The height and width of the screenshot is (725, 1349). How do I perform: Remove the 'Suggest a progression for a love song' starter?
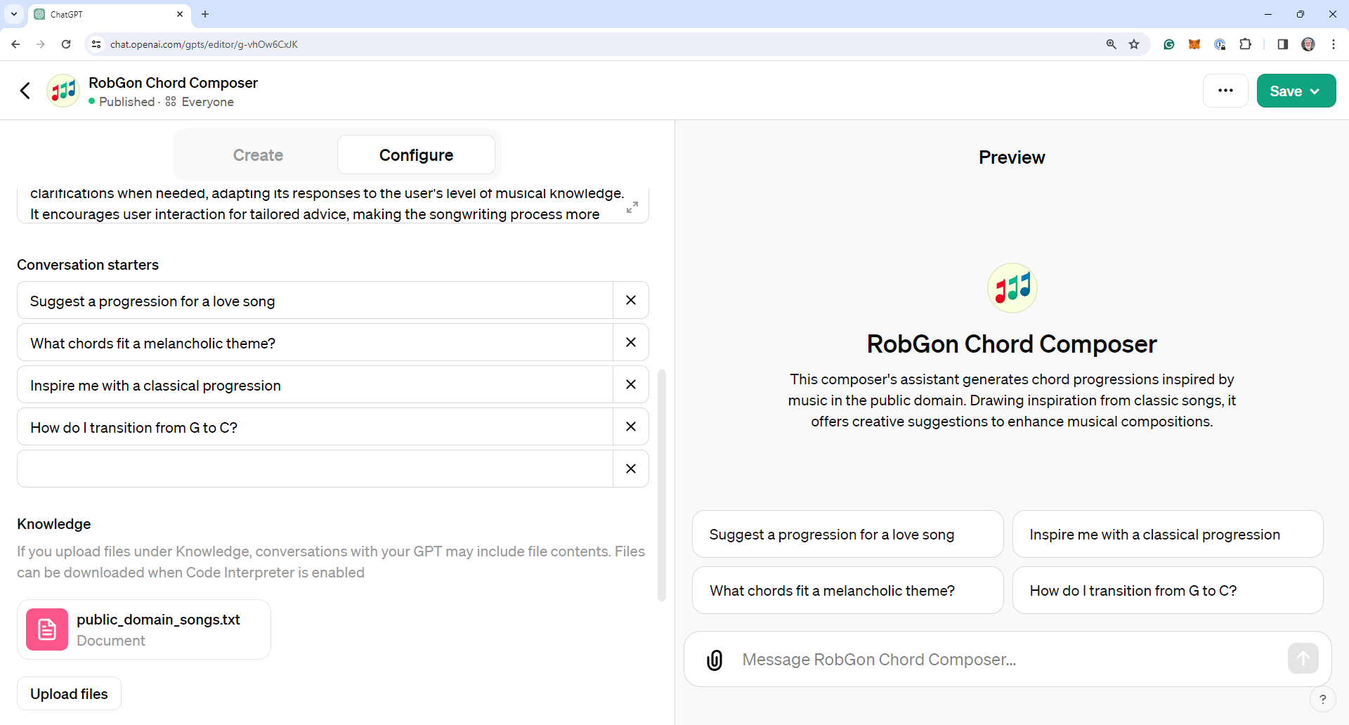[631, 300]
